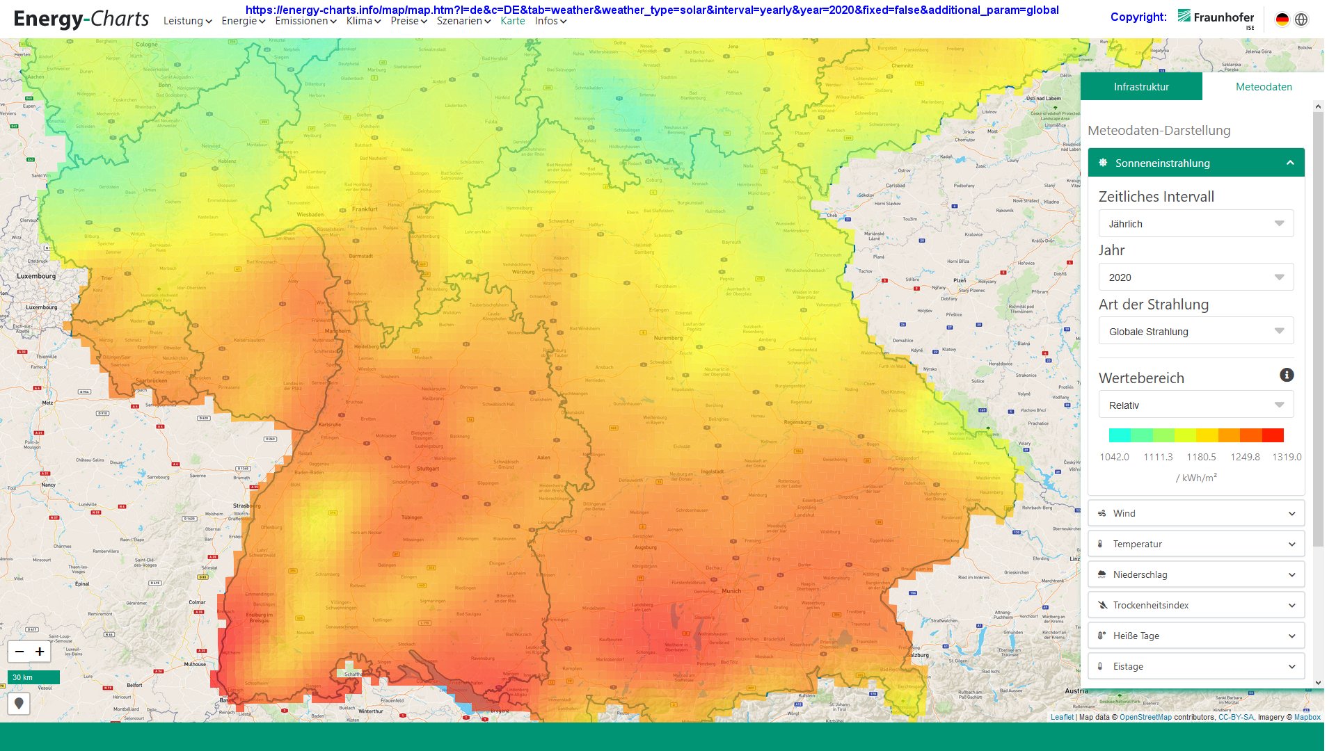This screenshot has width=1336, height=751.
Task: Click the globe language icon
Action: coord(1301,19)
